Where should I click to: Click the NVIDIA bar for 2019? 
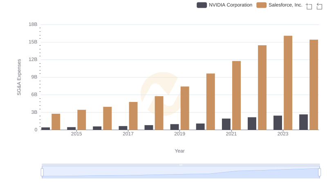pyautogui.click(x=175, y=127)
